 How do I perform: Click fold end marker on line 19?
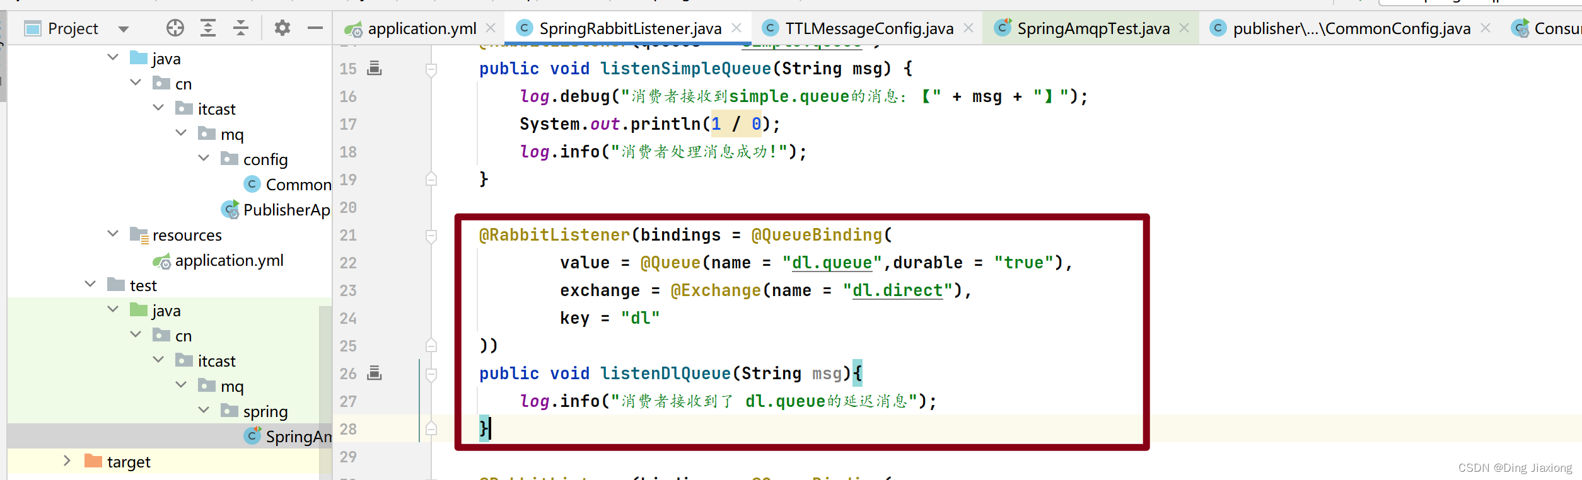(x=431, y=179)
